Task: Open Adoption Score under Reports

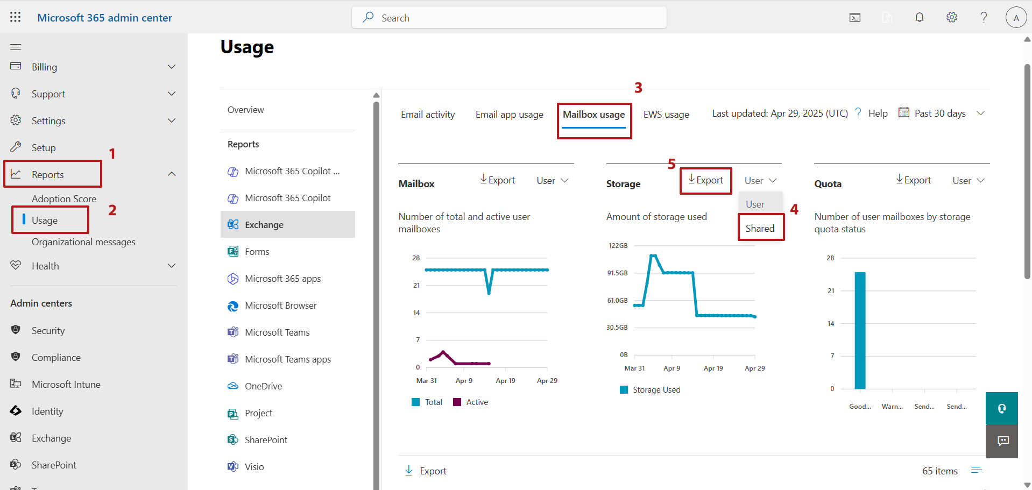Action: pos(64,199)
